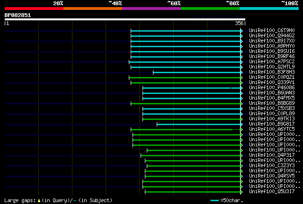Select the UniRef100_P46086 label
Screen dimensions: 303x204
[272, 88]
